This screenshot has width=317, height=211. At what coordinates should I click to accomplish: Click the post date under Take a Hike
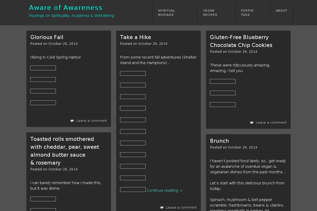click(x=153, y=44)
